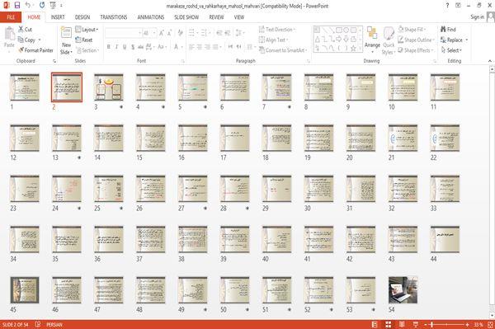495x329 pixels.
Task: Click zoom in plus button
Action: pyautogui.click(x=467, y=324)
